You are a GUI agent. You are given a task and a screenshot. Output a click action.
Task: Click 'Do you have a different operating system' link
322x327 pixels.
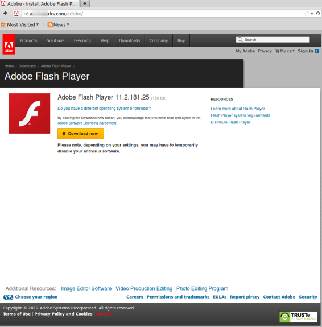104,109
